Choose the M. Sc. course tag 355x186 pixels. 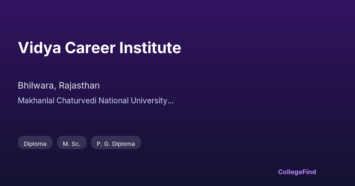[72, 144]
